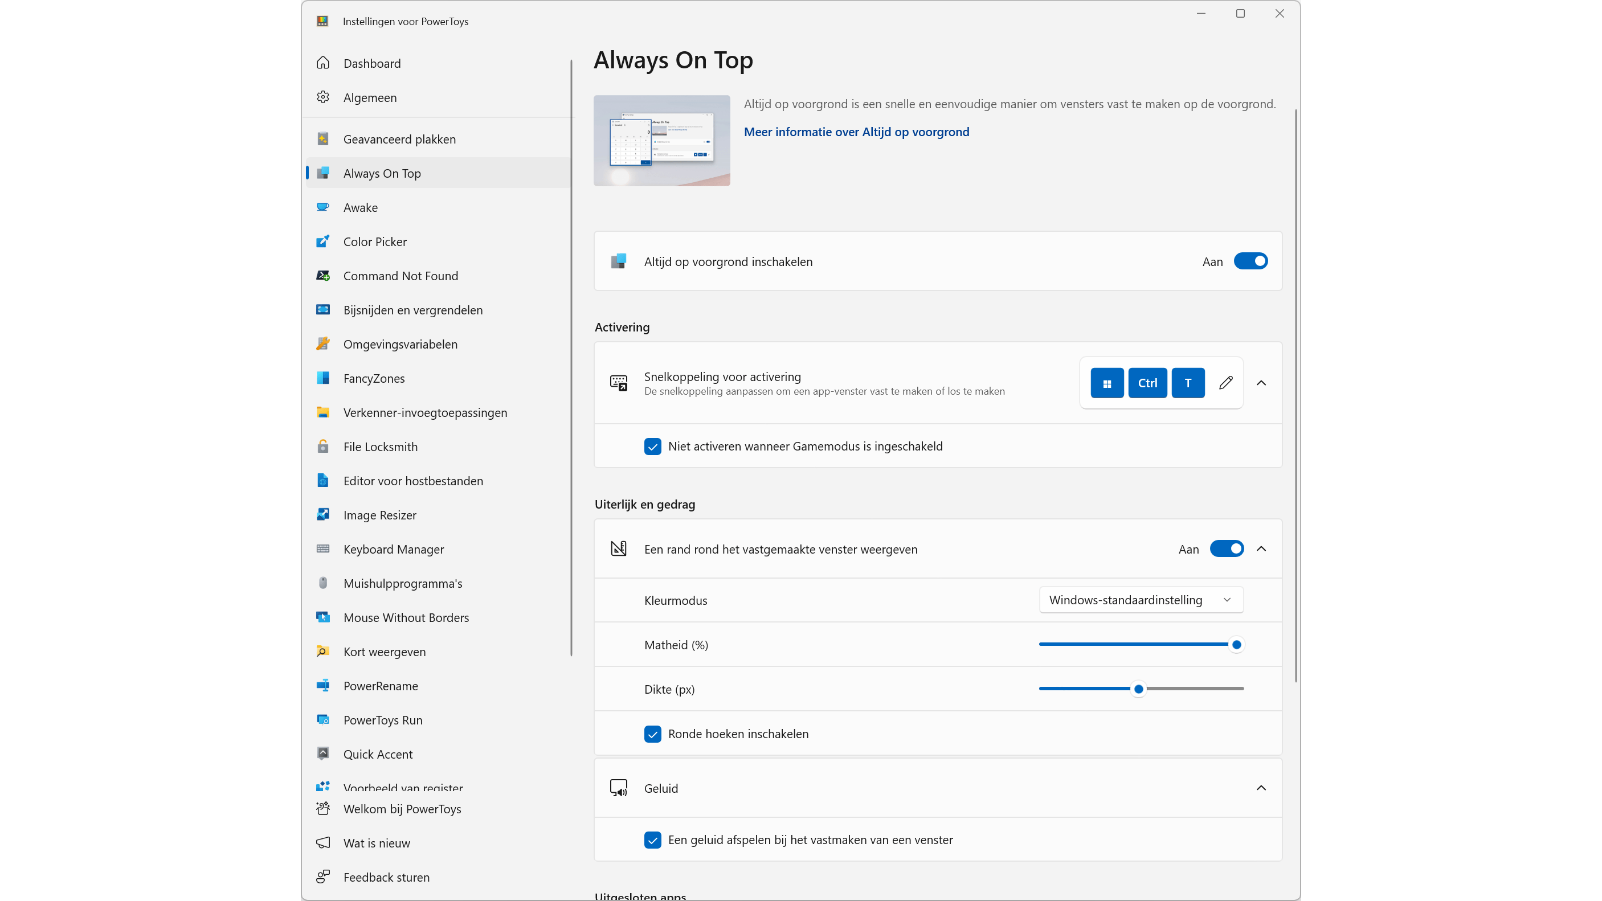This screenshot has width=1602, height=901.
Task: Collapse the Geluid section
Action: [1261, 788]
